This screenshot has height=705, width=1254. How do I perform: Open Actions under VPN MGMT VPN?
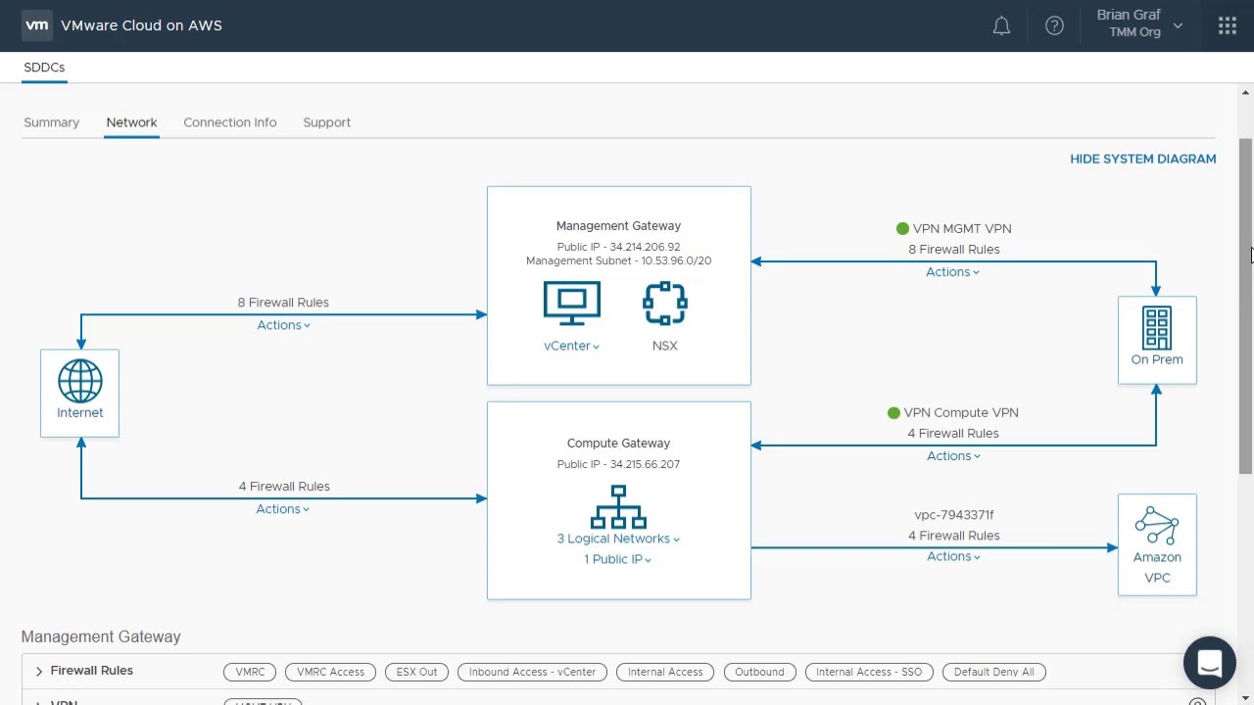point(952,272)
